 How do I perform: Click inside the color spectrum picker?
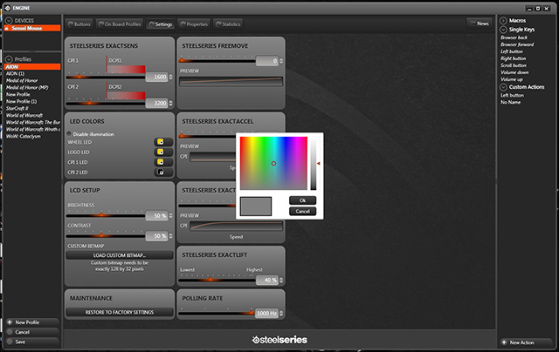[273, 163]
